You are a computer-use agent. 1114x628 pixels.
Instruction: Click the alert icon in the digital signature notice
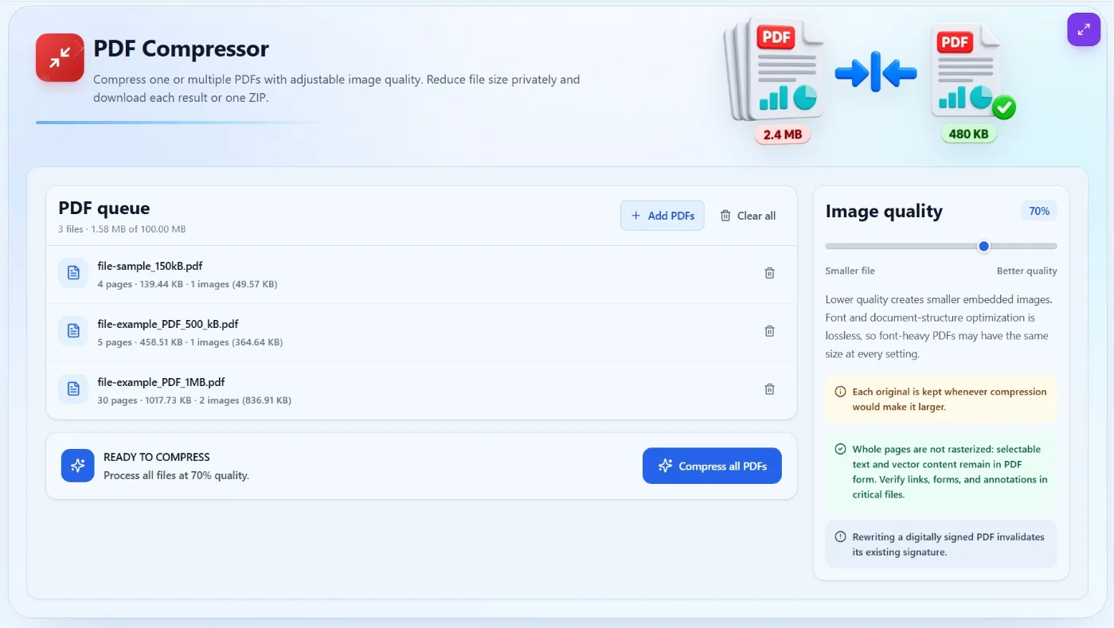840,536
